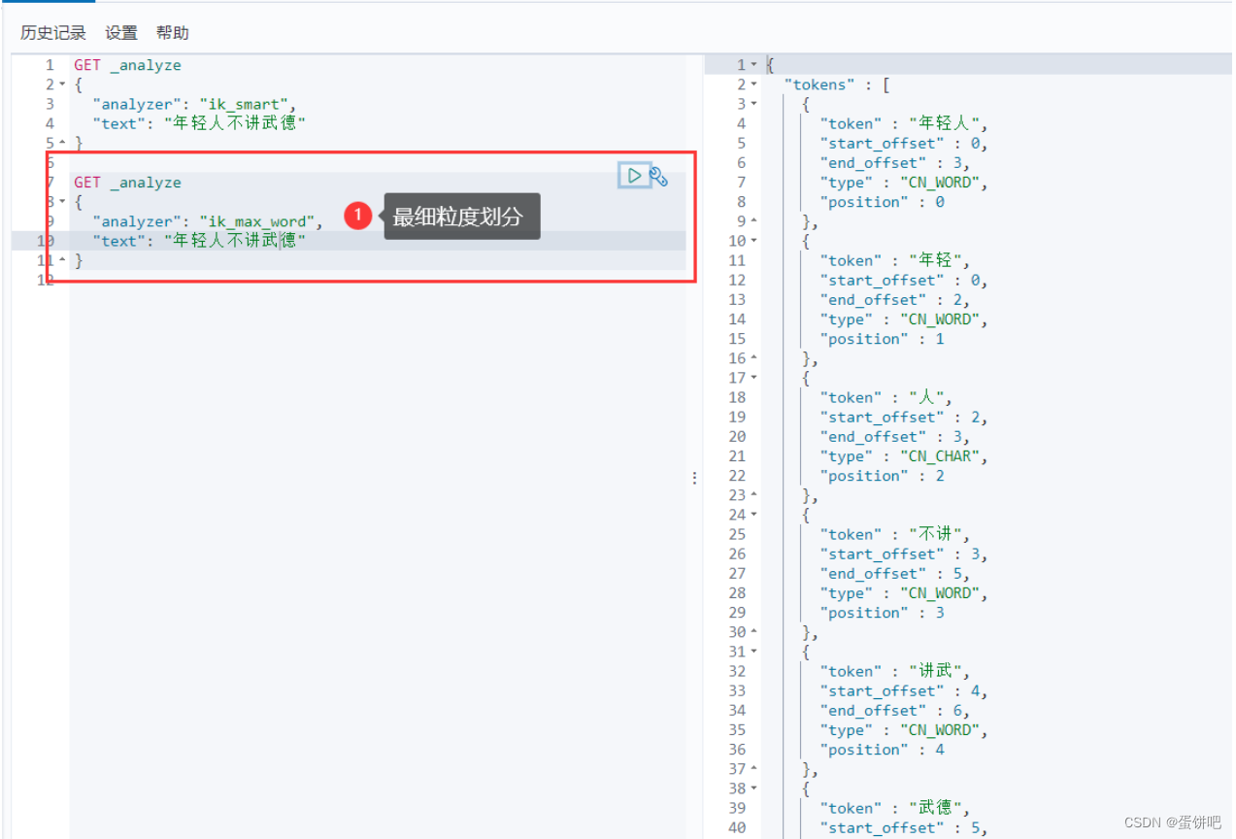Open the 历史记录 history menu
This screenshot has height=839, width=1236.
(53, 33)
